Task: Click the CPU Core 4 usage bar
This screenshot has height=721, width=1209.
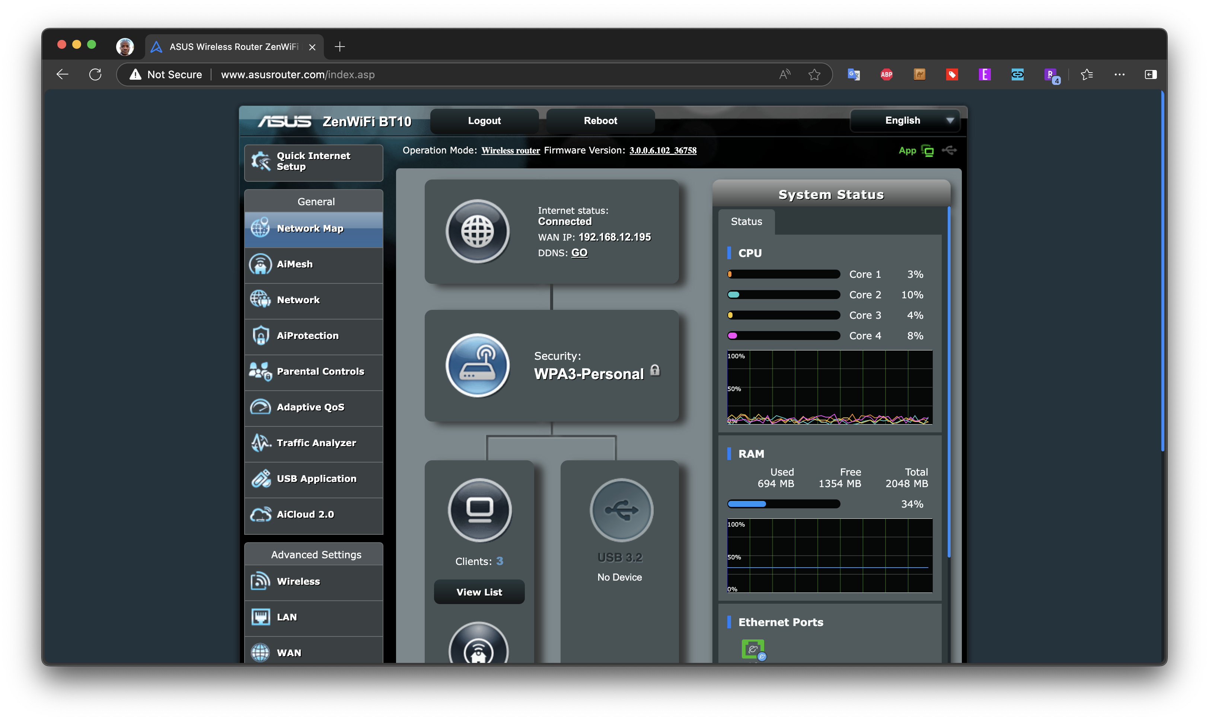Action: 783,336
